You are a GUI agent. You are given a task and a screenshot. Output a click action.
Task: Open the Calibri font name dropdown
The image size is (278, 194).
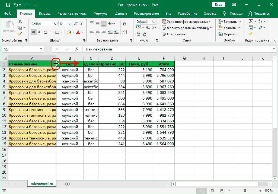[56, 24]
